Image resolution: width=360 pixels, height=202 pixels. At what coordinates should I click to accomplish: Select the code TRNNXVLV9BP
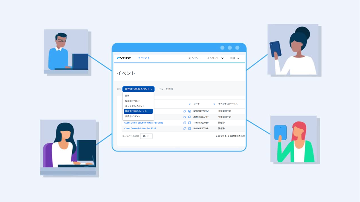click(x=201, y=123)
